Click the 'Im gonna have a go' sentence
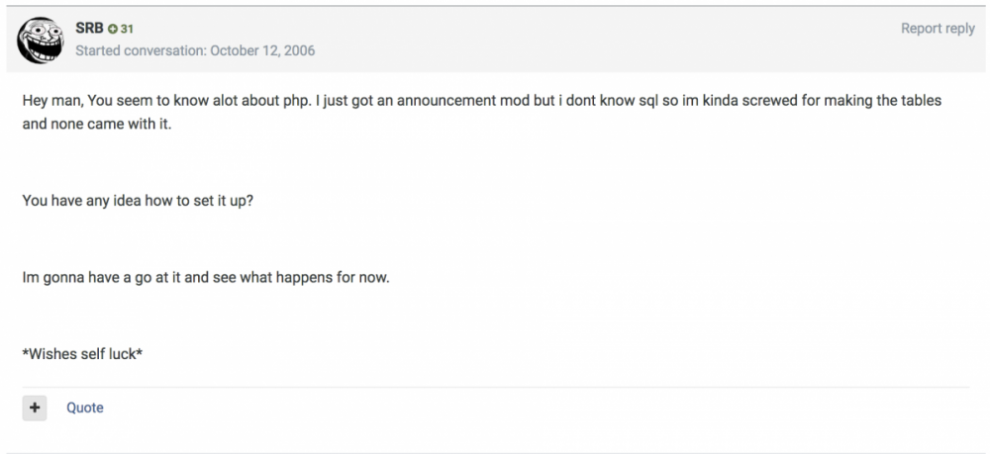Image resolution: width=990 pixels, height=454 pixels. tap(206, 277)
